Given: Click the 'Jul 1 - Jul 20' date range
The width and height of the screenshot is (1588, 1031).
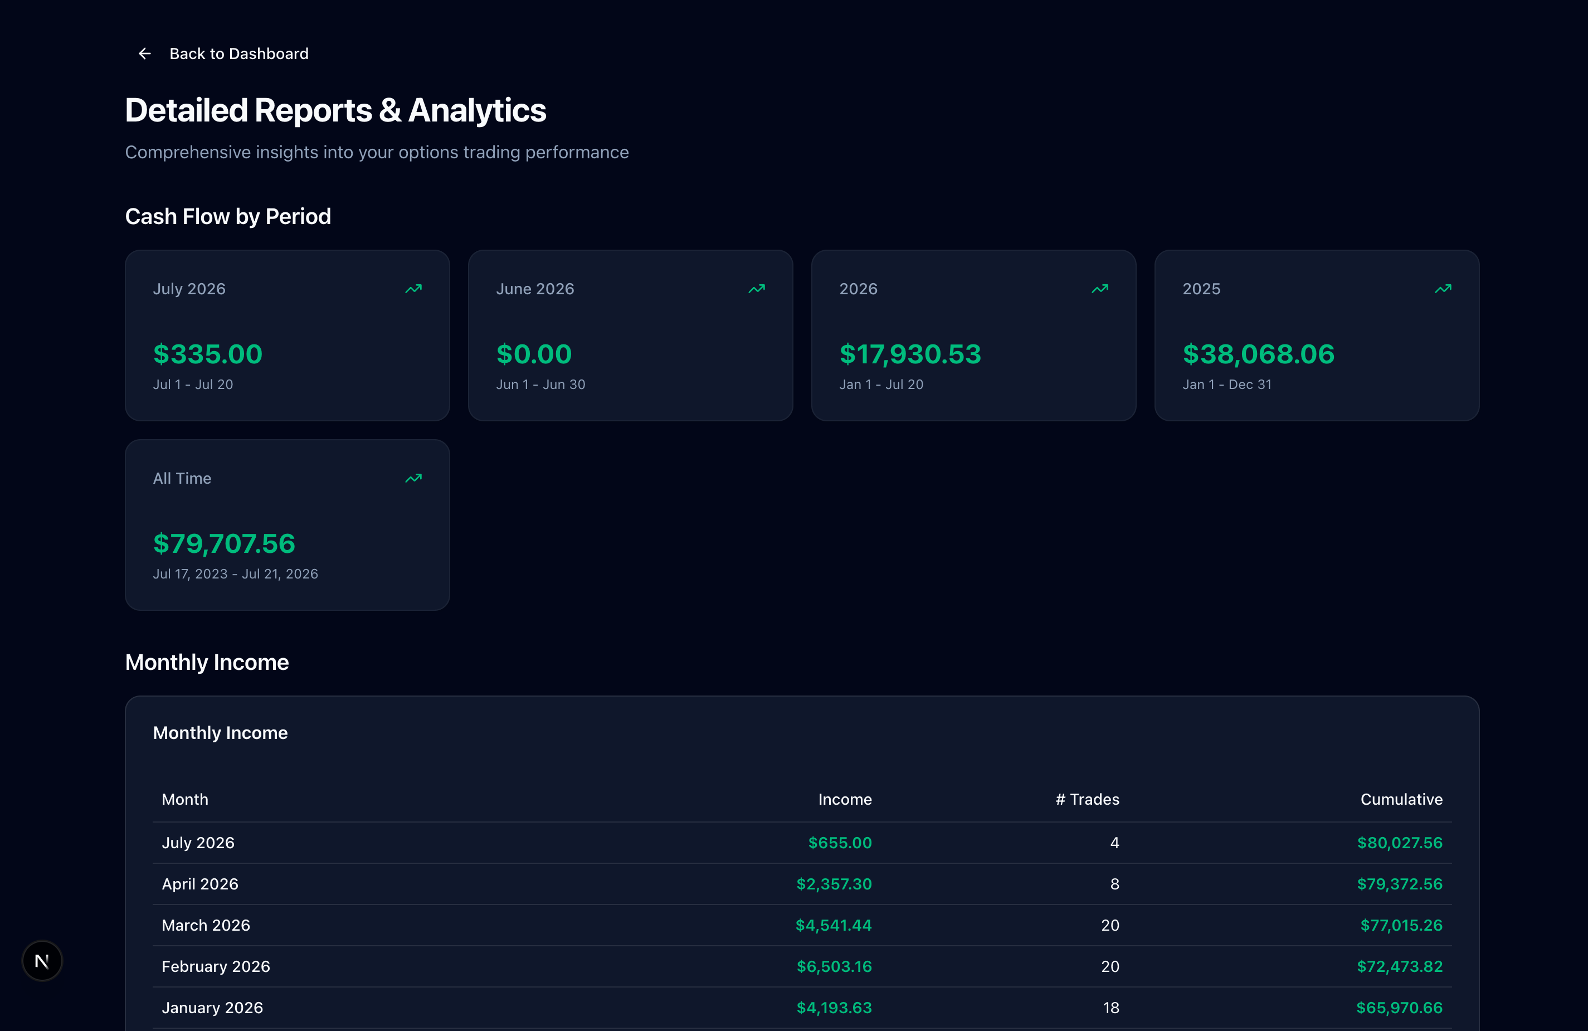Looking at the screenshot, I should (193, 385).
